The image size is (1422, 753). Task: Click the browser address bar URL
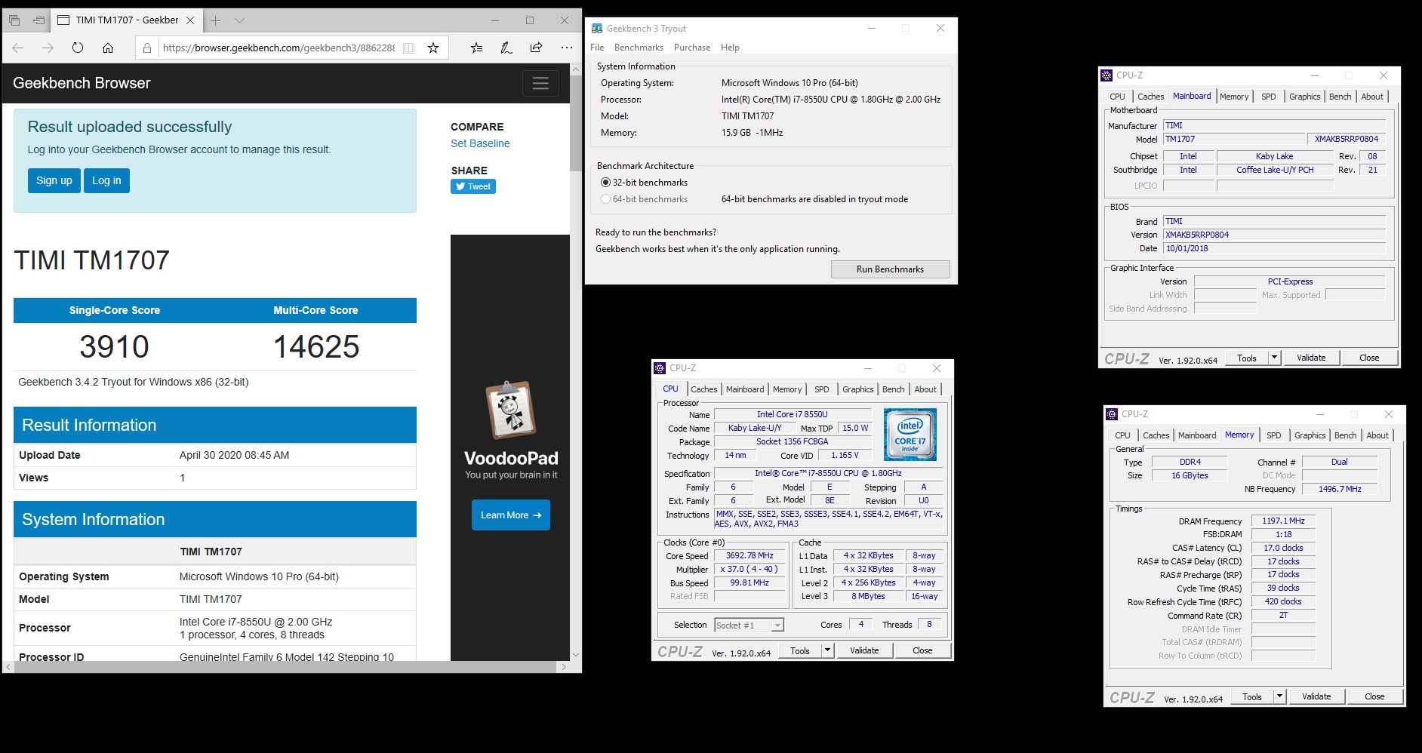(x=279, y=48)
